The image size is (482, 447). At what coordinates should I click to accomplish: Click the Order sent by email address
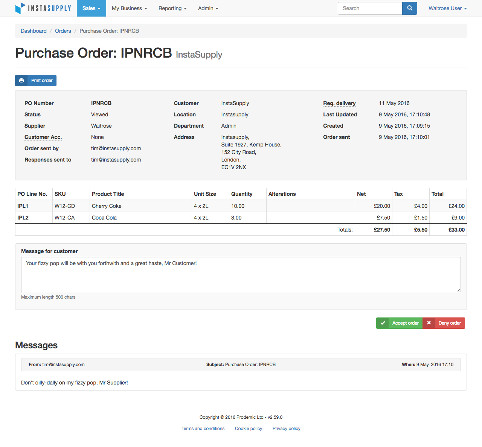(x=116, y=148)
